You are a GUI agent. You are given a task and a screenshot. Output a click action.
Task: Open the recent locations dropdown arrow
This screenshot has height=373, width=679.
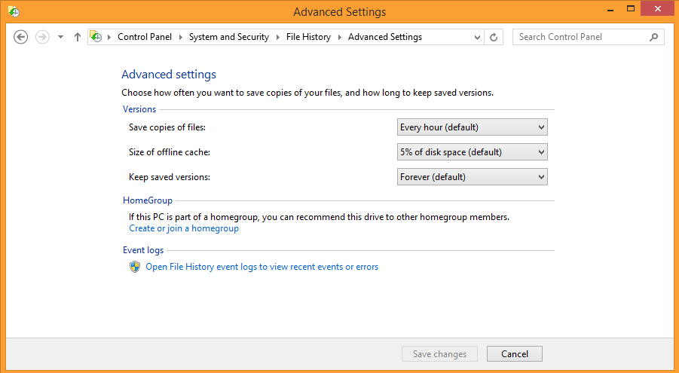coord(60,37)
